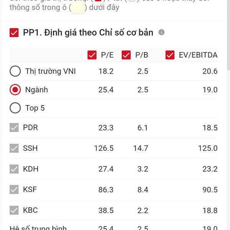Toggle the PDR stock checkbox
This screenshot has height=230, width=230.
pyautogui.click(x=14, y=128)
